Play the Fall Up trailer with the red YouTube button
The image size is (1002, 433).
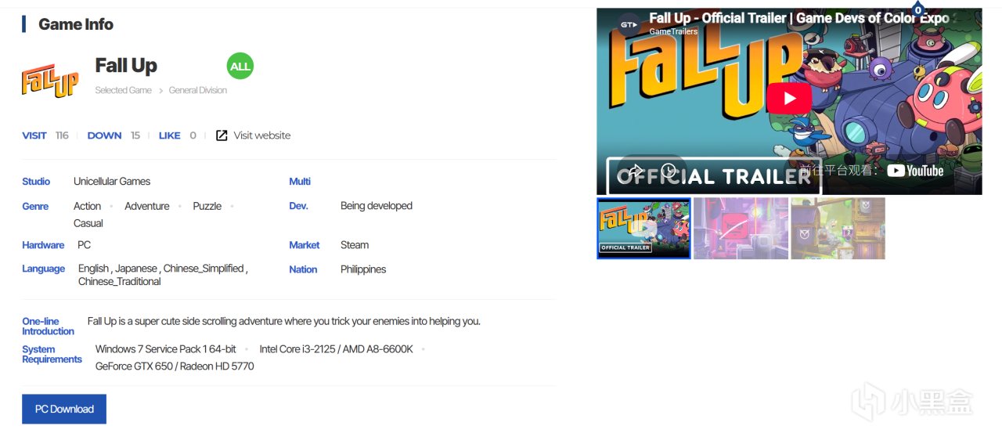[788, 99]
